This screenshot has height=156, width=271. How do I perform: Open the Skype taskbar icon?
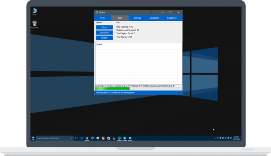coord(125,138)
